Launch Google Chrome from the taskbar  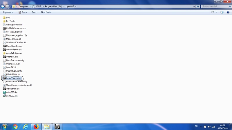click(15, 127)
